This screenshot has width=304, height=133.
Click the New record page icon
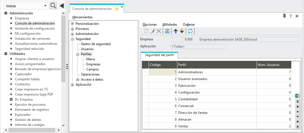click(146, 31)
